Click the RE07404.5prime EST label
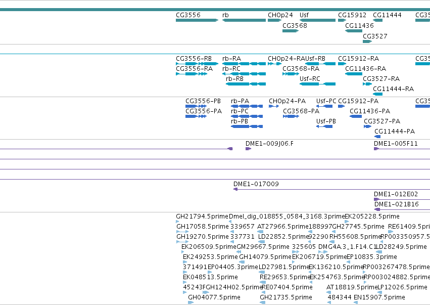 click(x=287, y=287)
